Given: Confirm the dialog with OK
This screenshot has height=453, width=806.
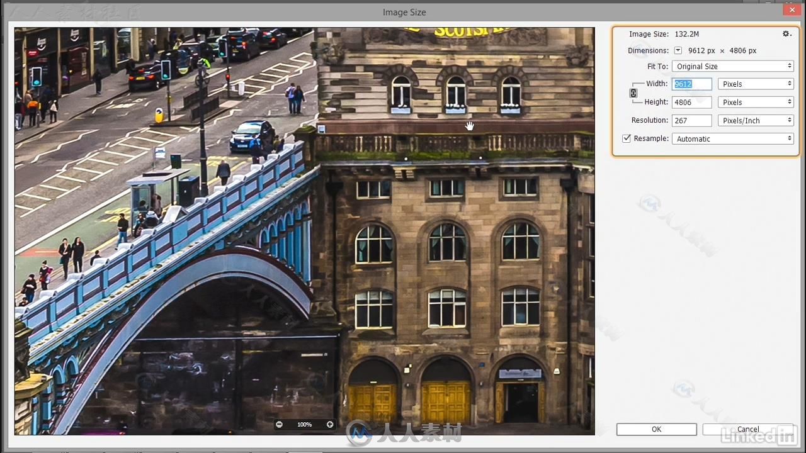Looking at the screenshot, I should coord(657,429).
